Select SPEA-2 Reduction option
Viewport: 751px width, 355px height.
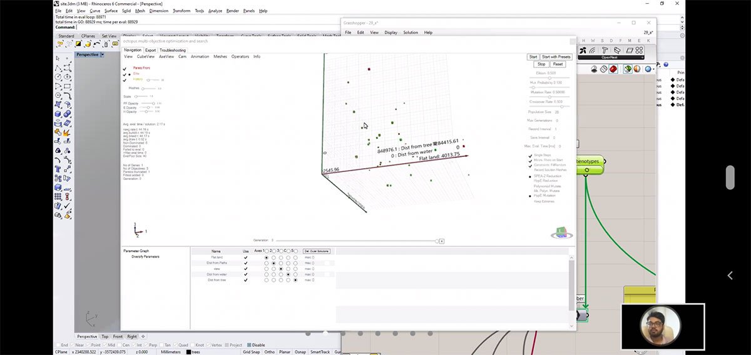coord(530,176)
